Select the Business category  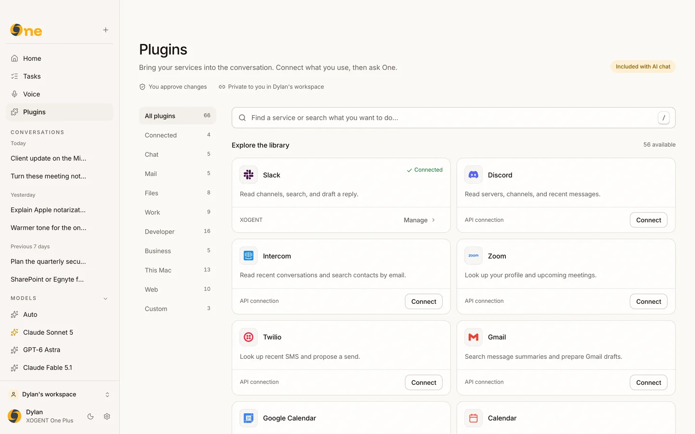[177, 251]
